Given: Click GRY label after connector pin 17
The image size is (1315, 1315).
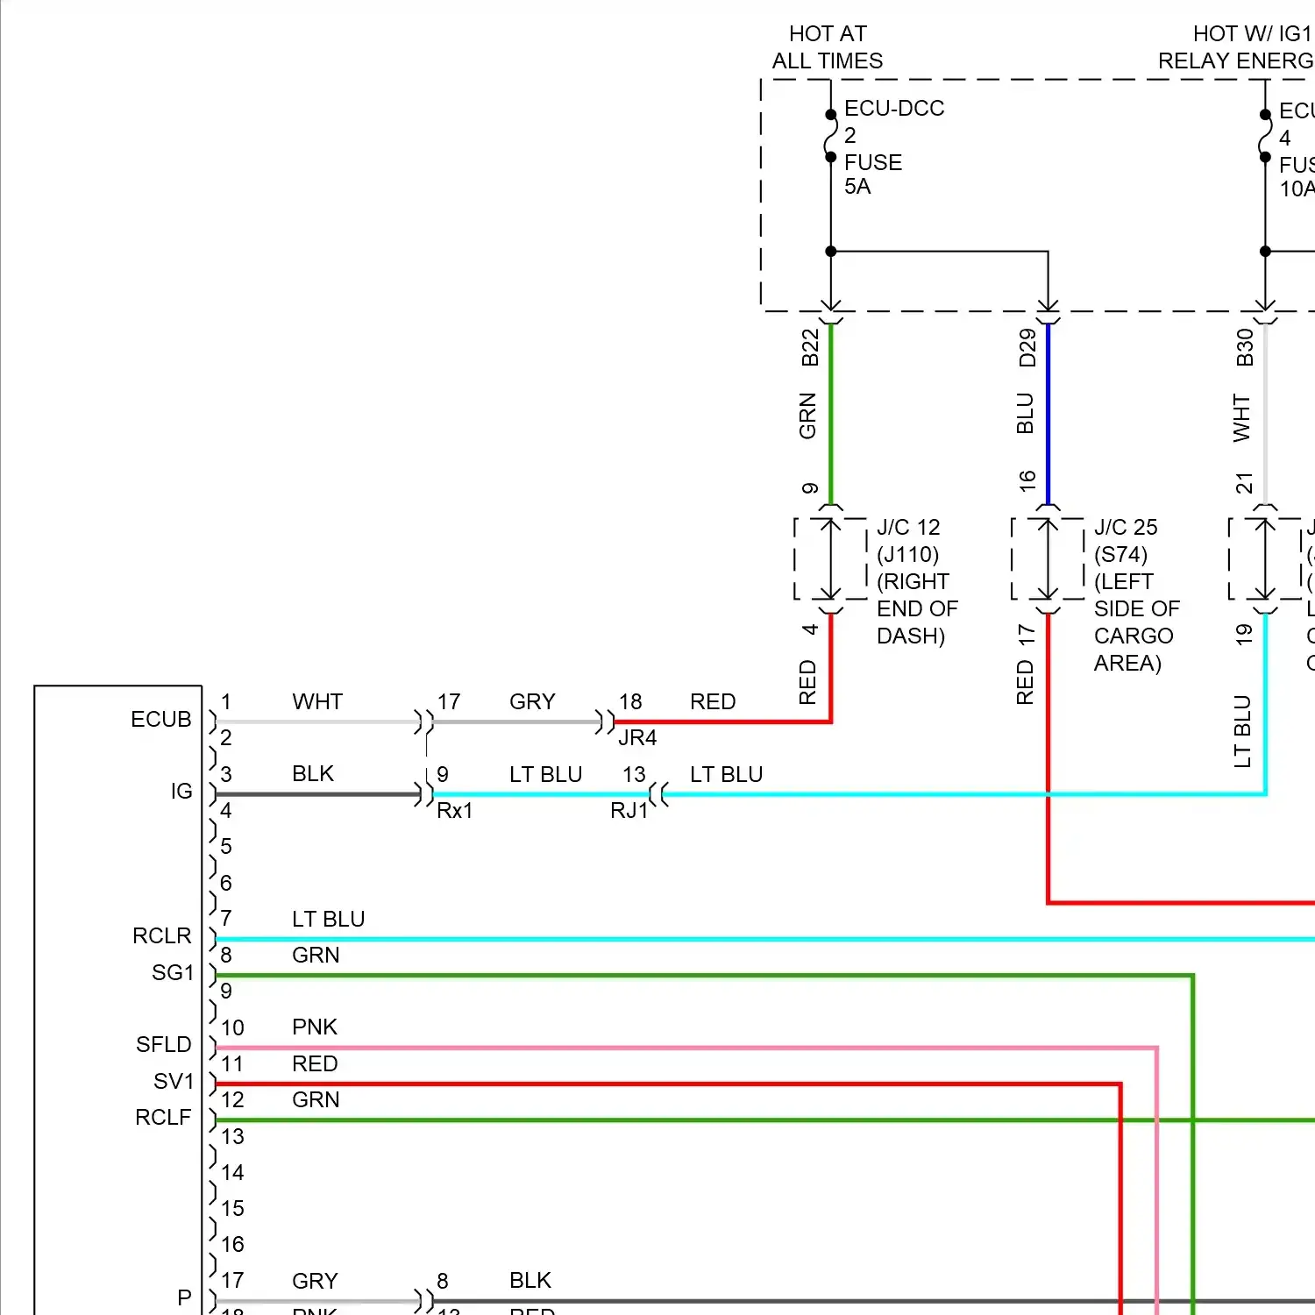Looking at the screenshot, I should pyautogui.click(x=532, y=701).
